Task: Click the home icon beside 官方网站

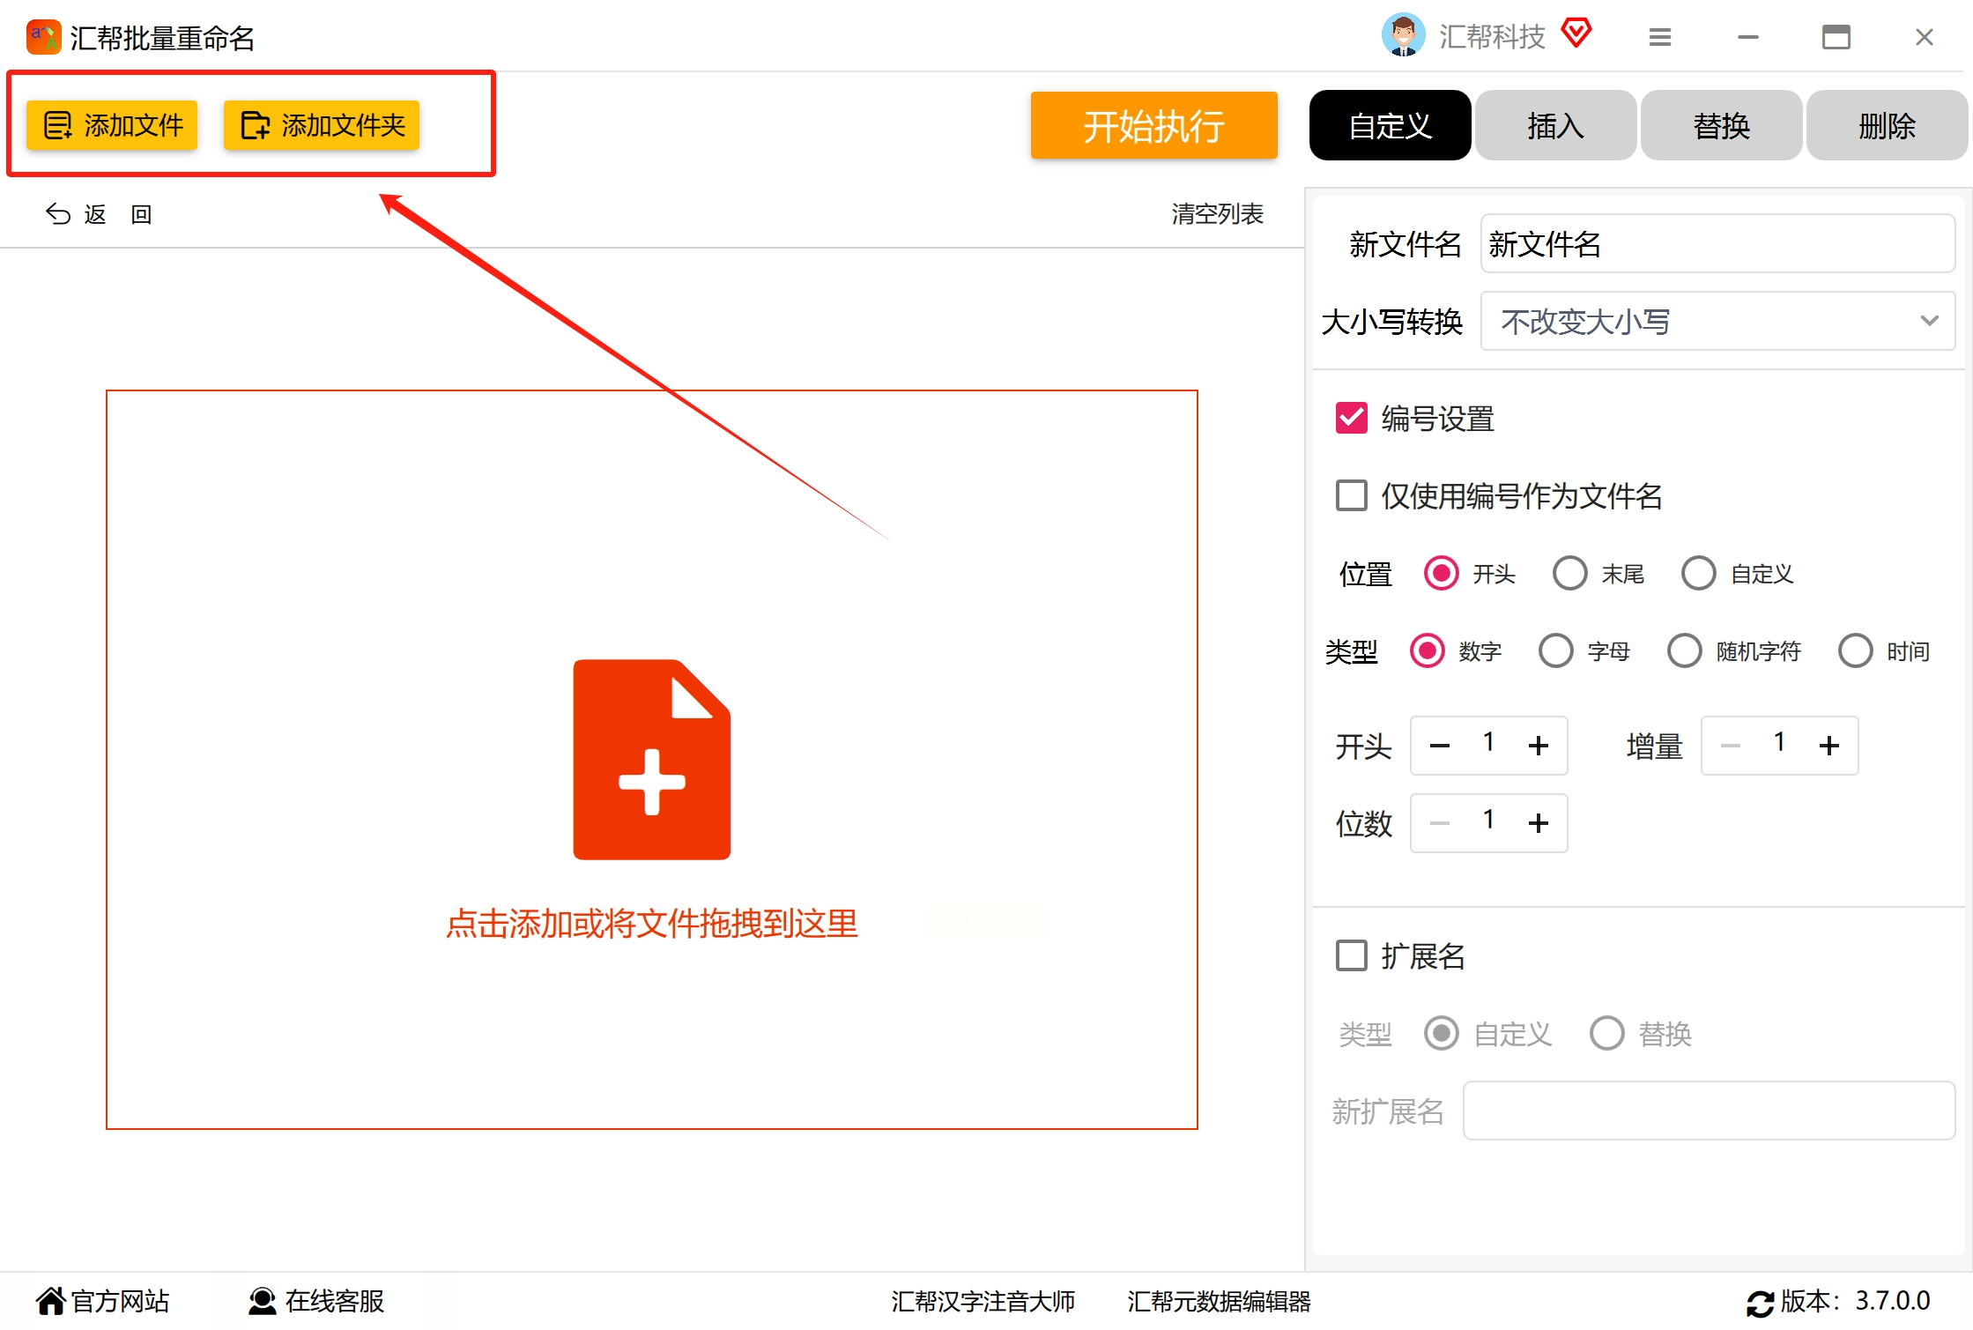Action: point(52,1299)
